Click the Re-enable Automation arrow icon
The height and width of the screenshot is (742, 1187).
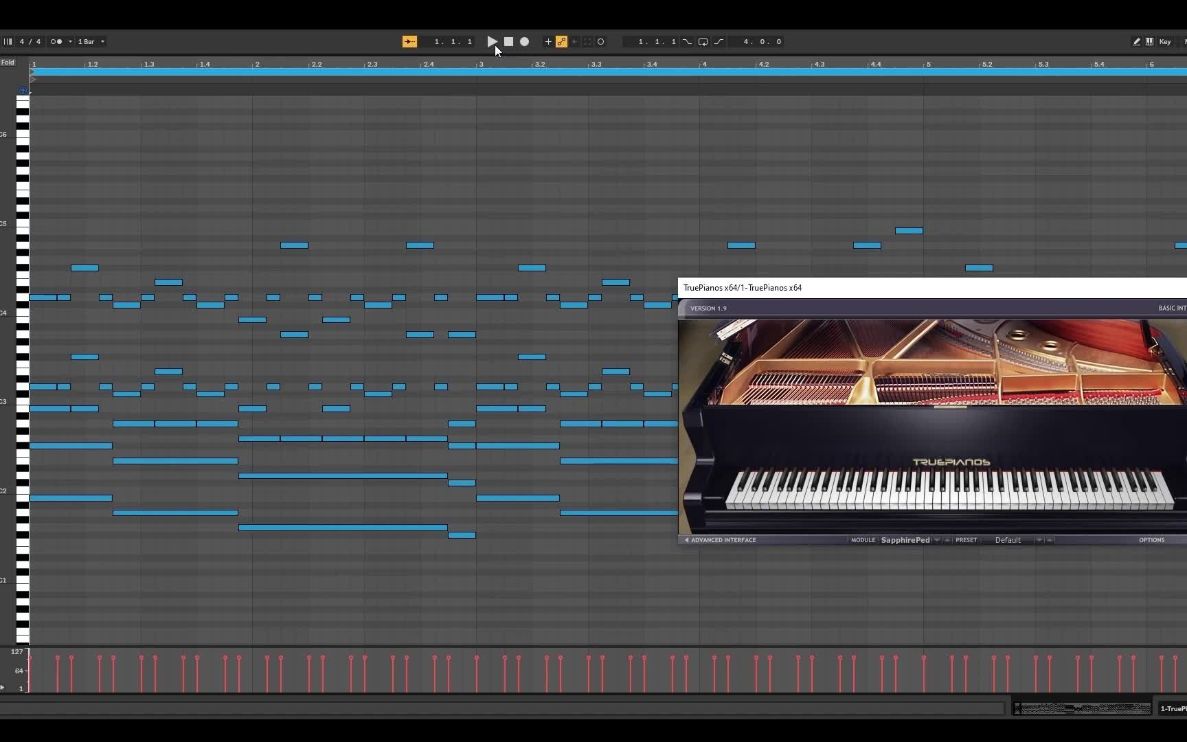click(574, 41)
